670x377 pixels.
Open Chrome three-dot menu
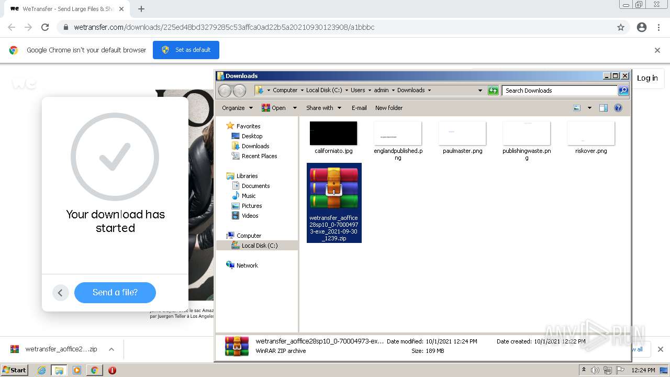pos(658,27)
